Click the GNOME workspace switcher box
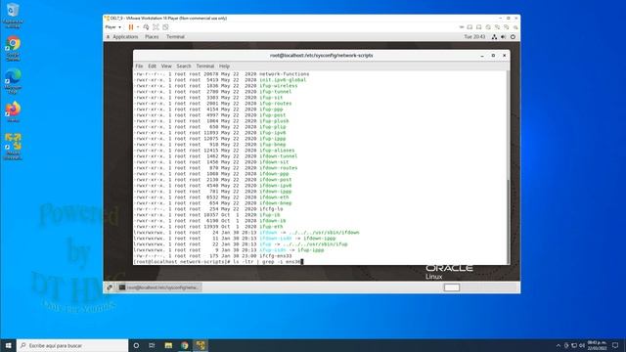The width and height of the screenshot is (626, 352). coord(452,287)
